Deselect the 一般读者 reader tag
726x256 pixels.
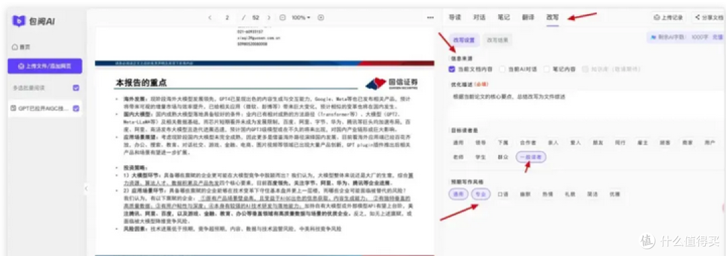pyautogui.click(x=532, y=157)
